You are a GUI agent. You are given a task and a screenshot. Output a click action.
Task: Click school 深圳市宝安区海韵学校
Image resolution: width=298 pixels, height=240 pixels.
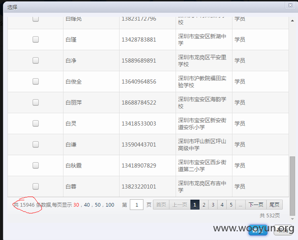202,103
